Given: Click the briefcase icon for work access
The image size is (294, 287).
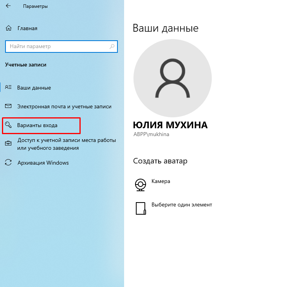Looking at the screenshot, I should coord(9,144).
